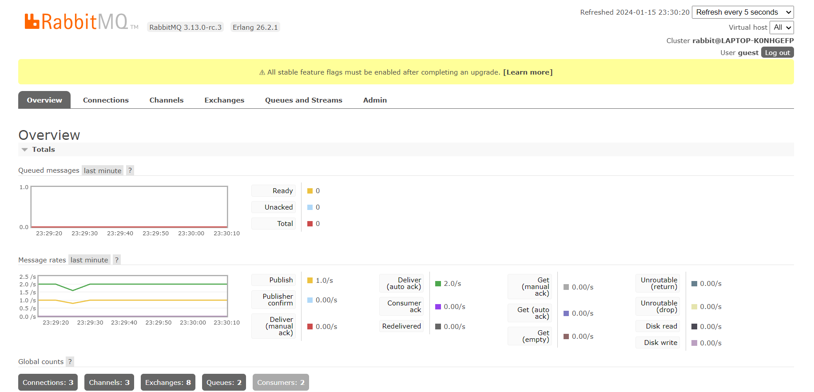Click the Unroutable return swatch
The image size is (814, 392).
point(694,284)
